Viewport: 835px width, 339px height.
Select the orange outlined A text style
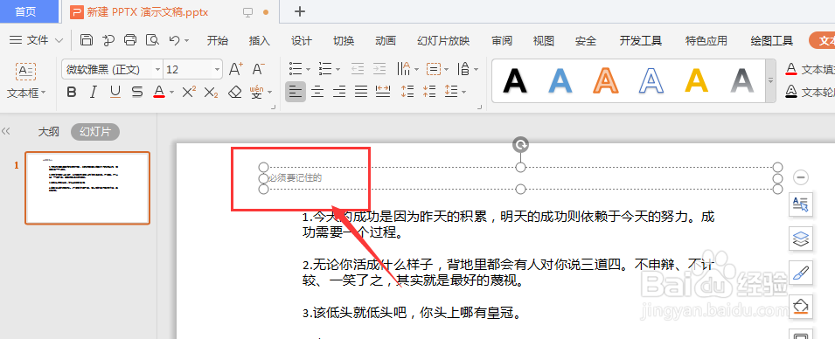pos(606,81)
